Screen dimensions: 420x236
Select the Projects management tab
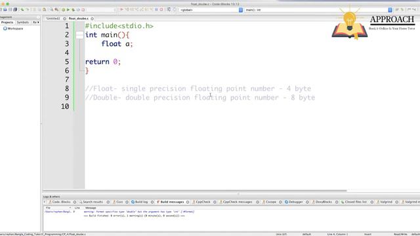coord(7,22)
